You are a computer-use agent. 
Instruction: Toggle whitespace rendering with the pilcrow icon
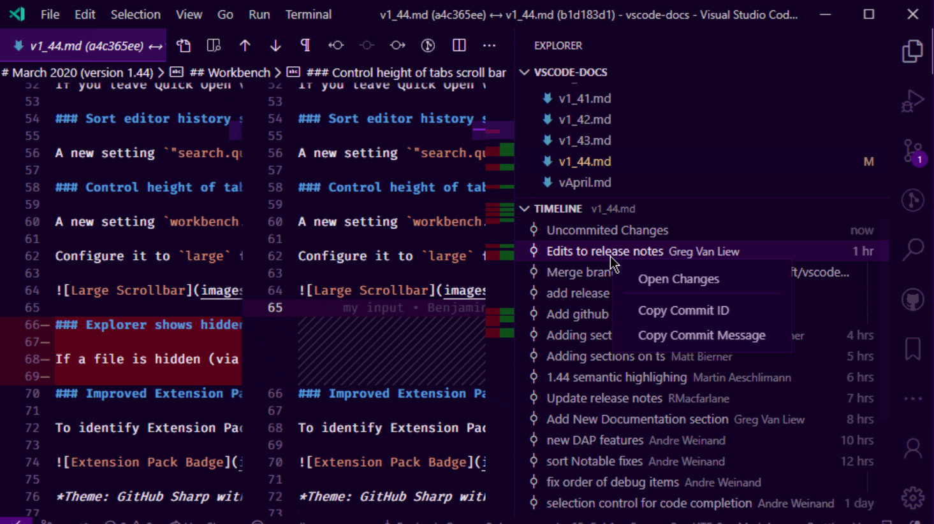(x=305, y=45)
